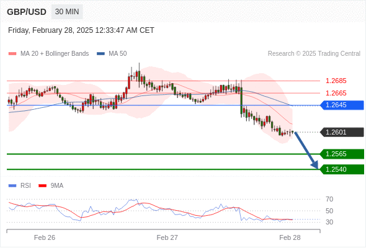The width and height of the screenshot is (366, 248).
Task: Click the green 1.2540 target tag
Action: pyautogui.click(x=342, y=169)
